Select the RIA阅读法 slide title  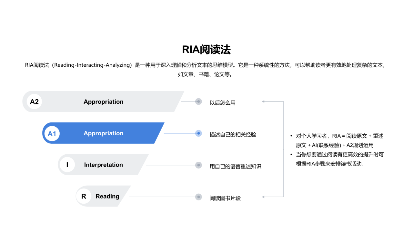click(x=206, y=50)
